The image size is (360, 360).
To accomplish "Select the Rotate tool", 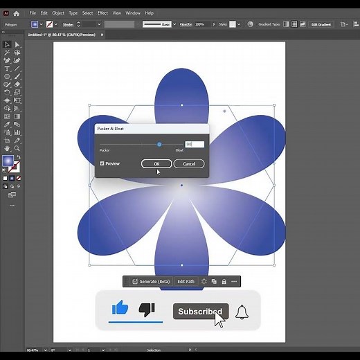I will (x=7, y=93).
